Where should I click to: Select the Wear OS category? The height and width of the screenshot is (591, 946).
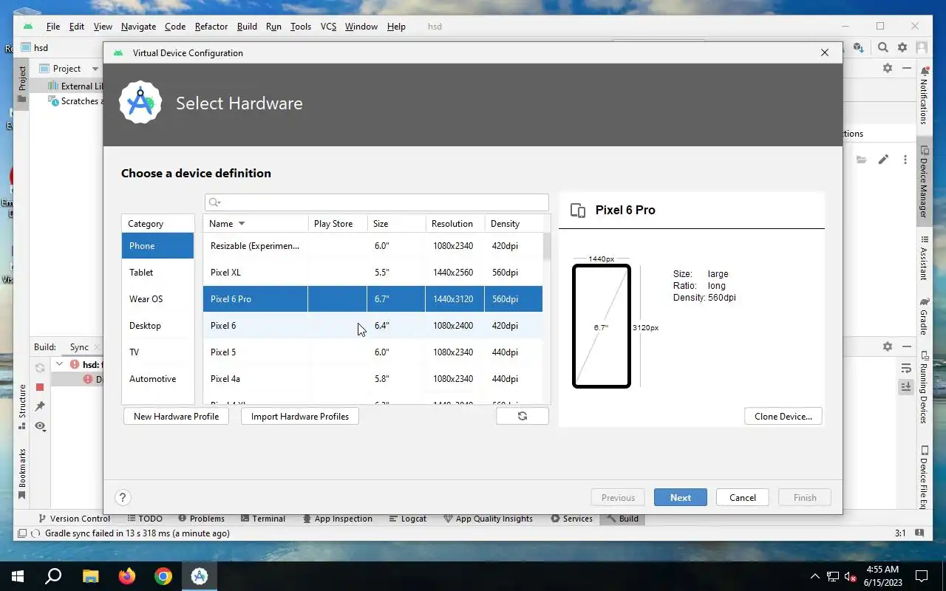click(x=158, y=299)
